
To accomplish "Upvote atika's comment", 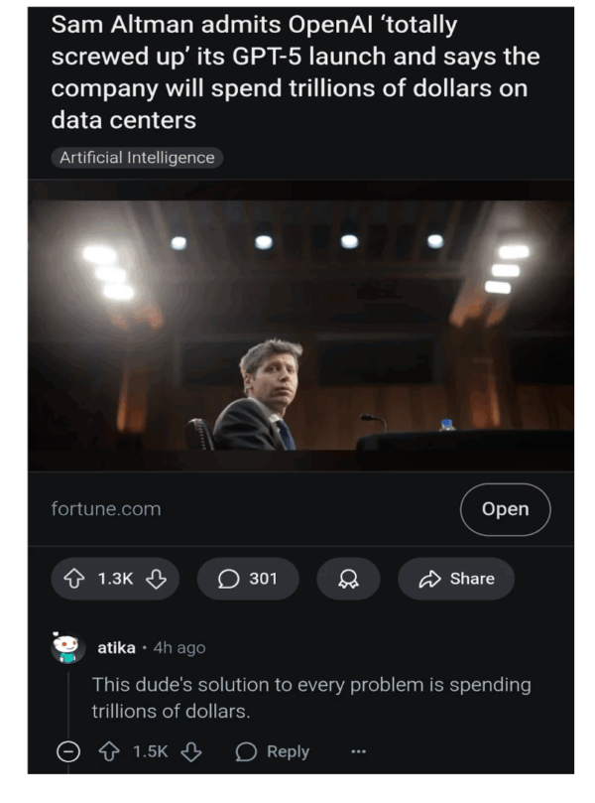I will click(x=112, y=752).
